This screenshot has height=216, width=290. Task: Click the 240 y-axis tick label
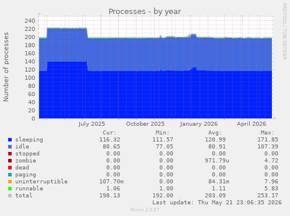tap(30, 21)
